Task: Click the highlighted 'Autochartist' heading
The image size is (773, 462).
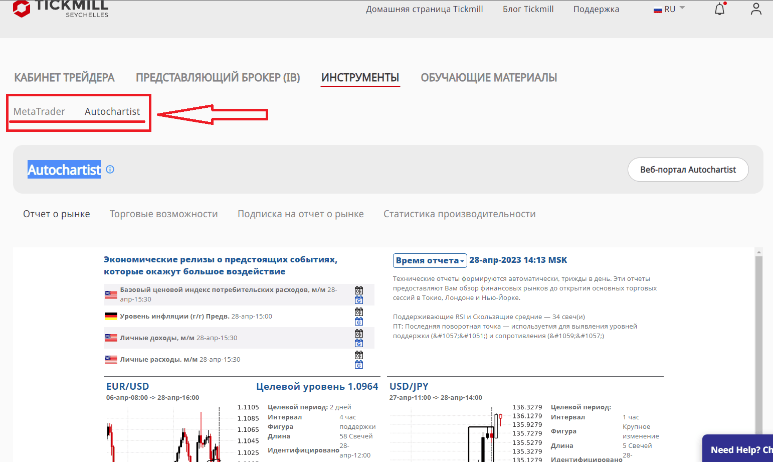Action: tap(64, 170)
